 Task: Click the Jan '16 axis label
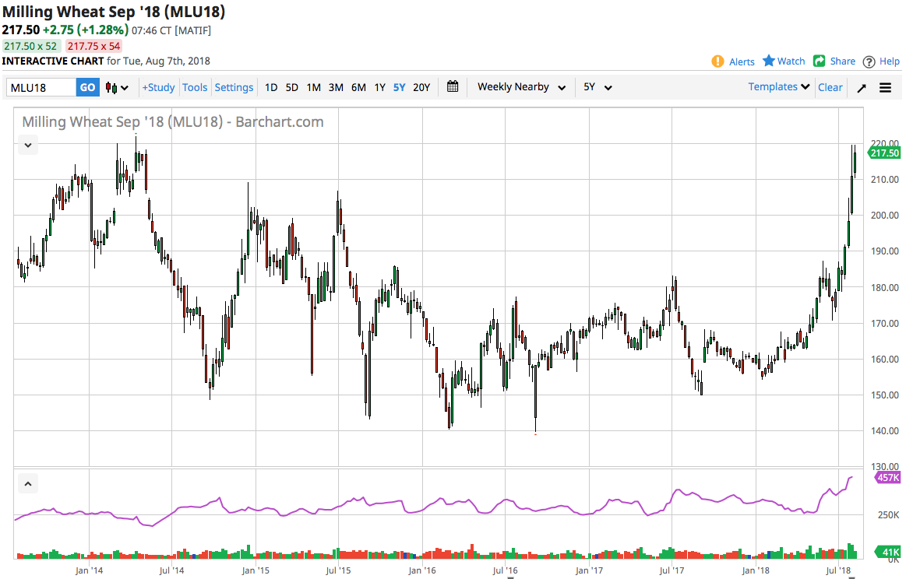(x=422, y=570)
